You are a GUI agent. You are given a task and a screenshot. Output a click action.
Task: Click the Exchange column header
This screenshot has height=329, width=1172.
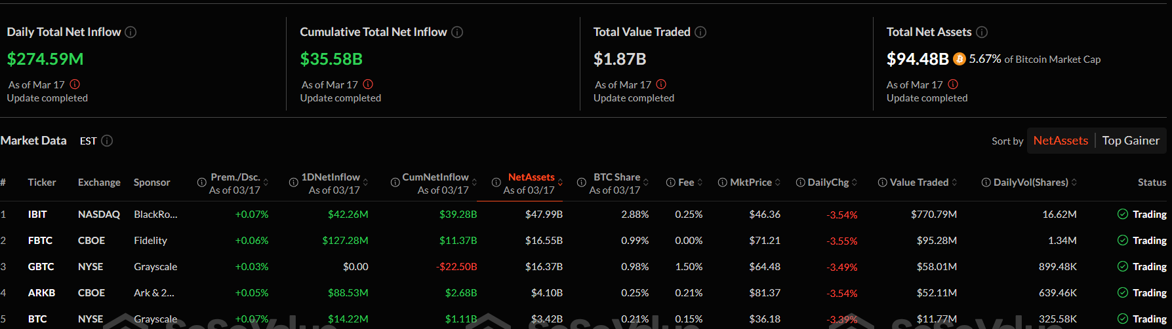tap(99, 182)
